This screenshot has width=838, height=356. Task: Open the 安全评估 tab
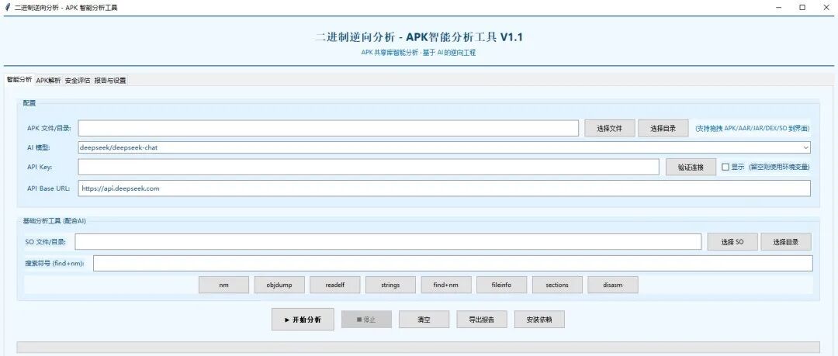pyautogui.click(x=78, y=81)
